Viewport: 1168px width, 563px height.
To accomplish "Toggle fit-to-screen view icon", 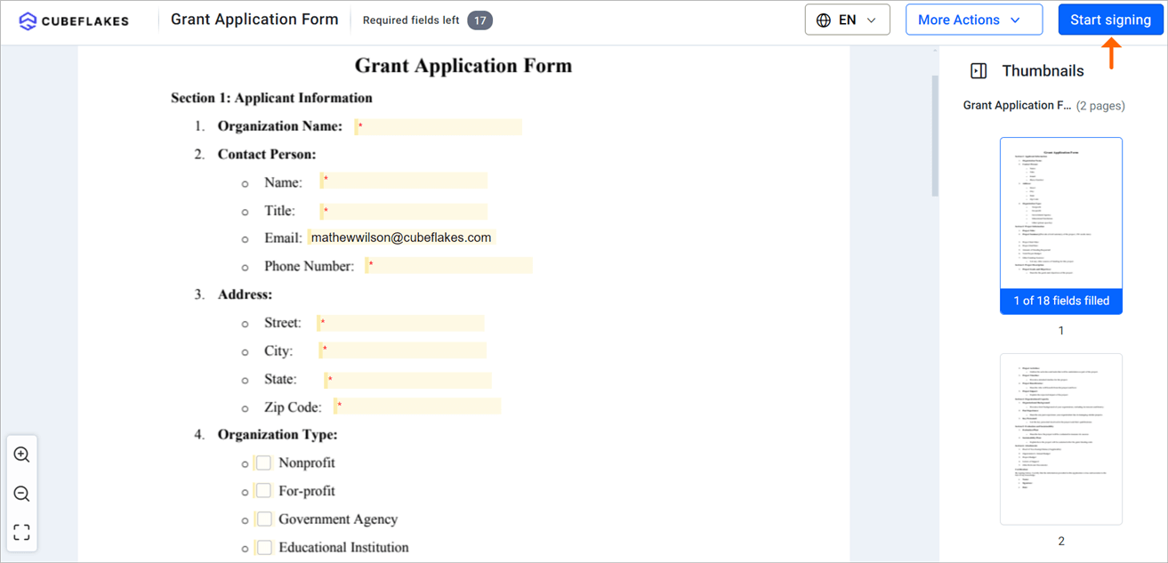I will pos(22,532).
